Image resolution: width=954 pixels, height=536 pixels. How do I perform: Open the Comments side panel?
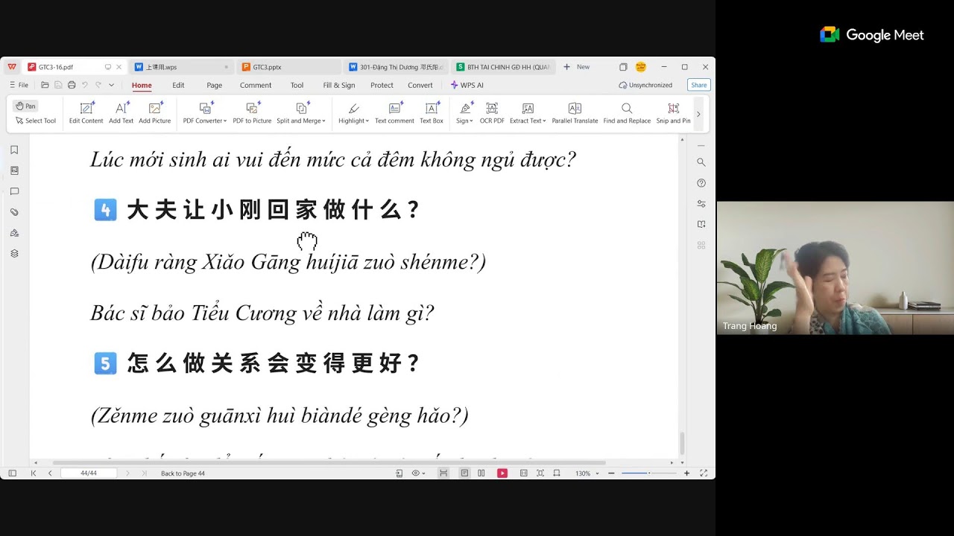14,191
